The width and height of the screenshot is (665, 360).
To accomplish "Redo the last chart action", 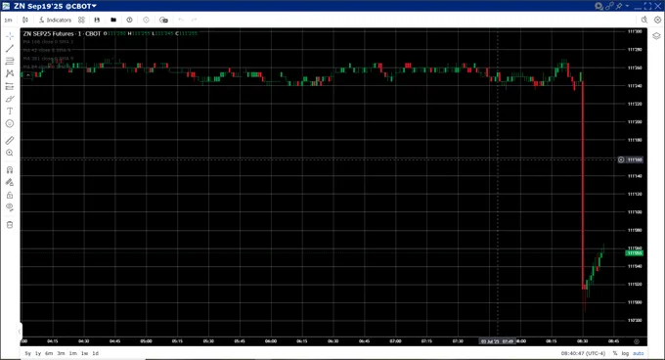I will click(195, 20).
